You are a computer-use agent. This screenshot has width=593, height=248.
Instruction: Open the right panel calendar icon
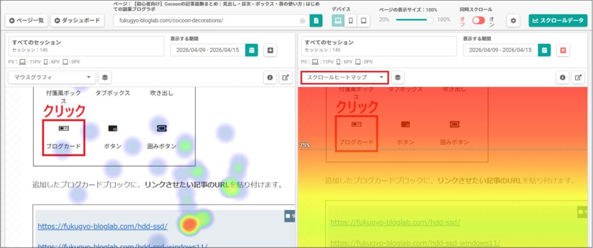(544, 50)
